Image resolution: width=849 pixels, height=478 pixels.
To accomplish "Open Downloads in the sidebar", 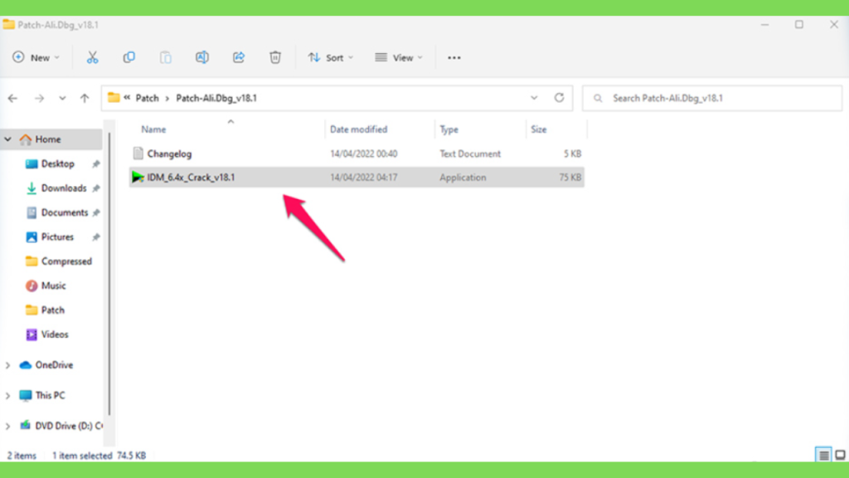I will coord(63,188).
